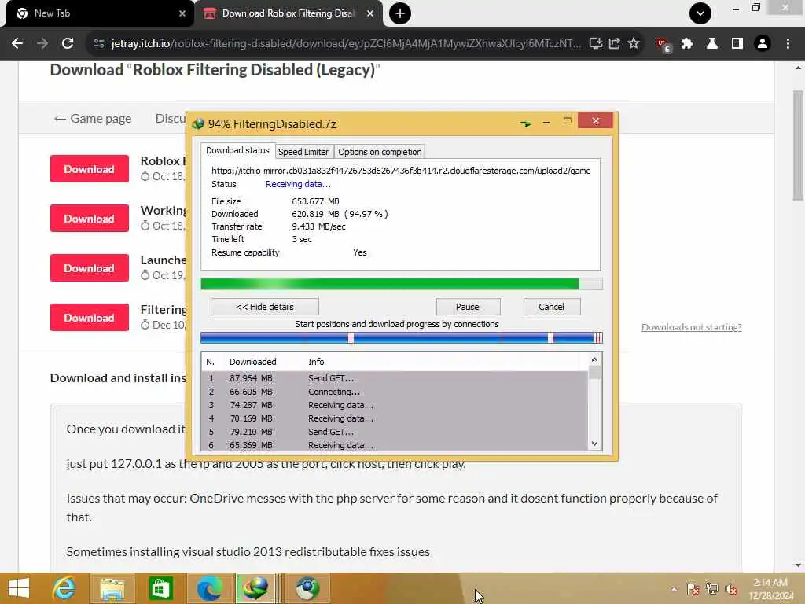805x604 pixels.
Task: Open the clock showing 2:14 AM
Action: click(770, 589)
